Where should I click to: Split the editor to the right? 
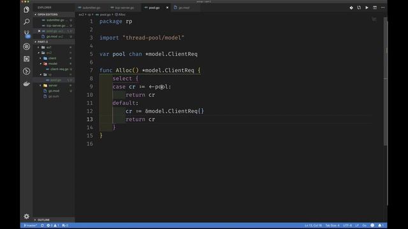pos(375,8)
